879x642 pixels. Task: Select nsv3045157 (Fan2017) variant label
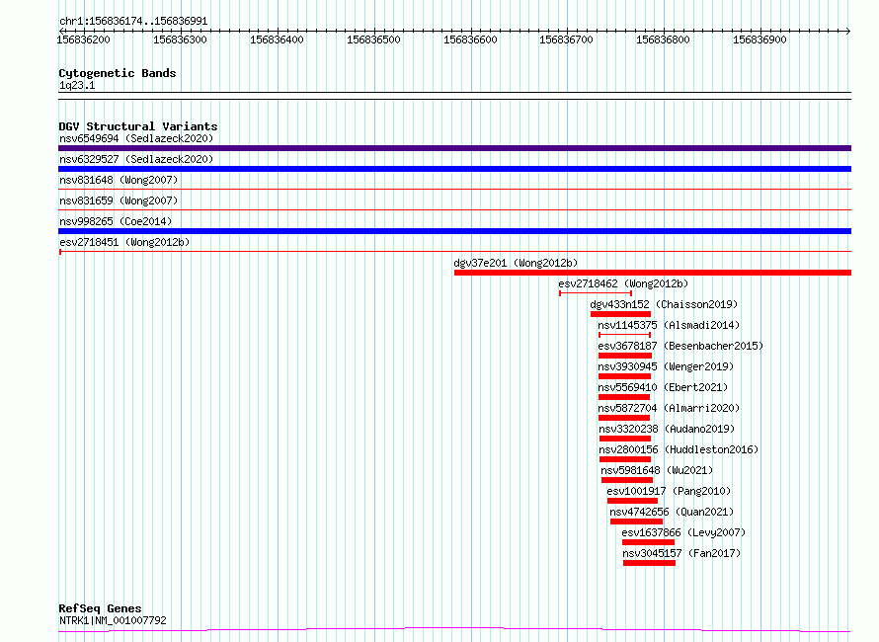(x=681, y=553)
